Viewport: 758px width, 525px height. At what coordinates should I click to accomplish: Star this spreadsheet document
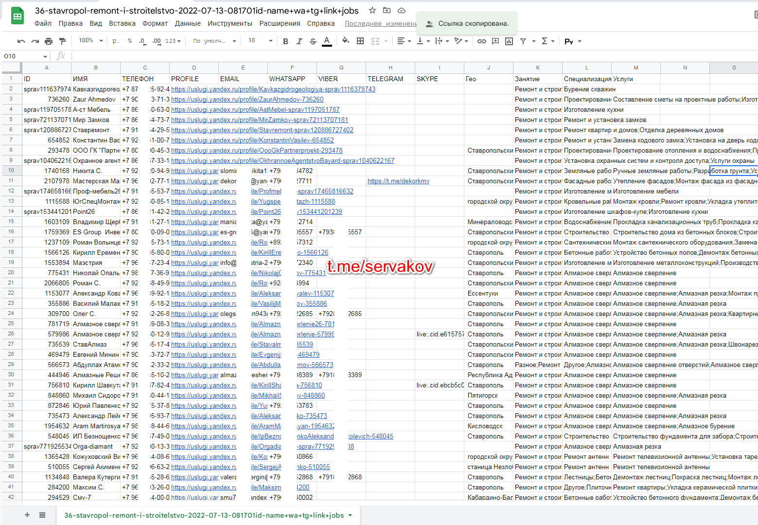[x=372, y=10]
